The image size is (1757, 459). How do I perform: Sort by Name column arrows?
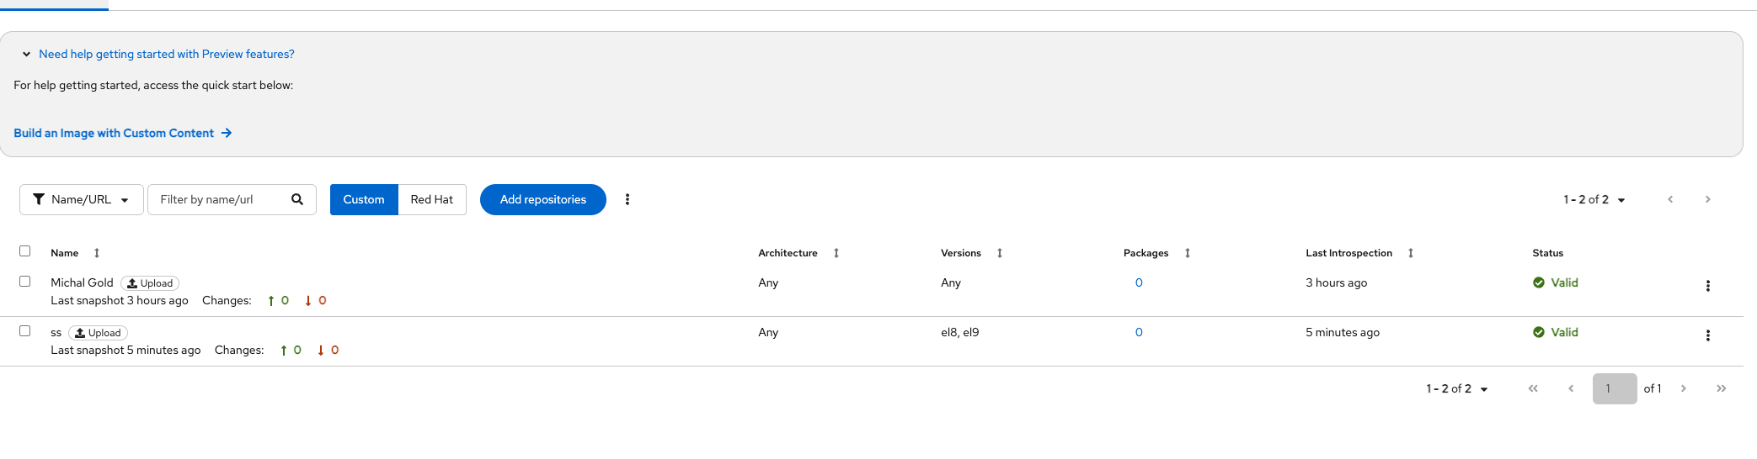click(x=97, y=253)
